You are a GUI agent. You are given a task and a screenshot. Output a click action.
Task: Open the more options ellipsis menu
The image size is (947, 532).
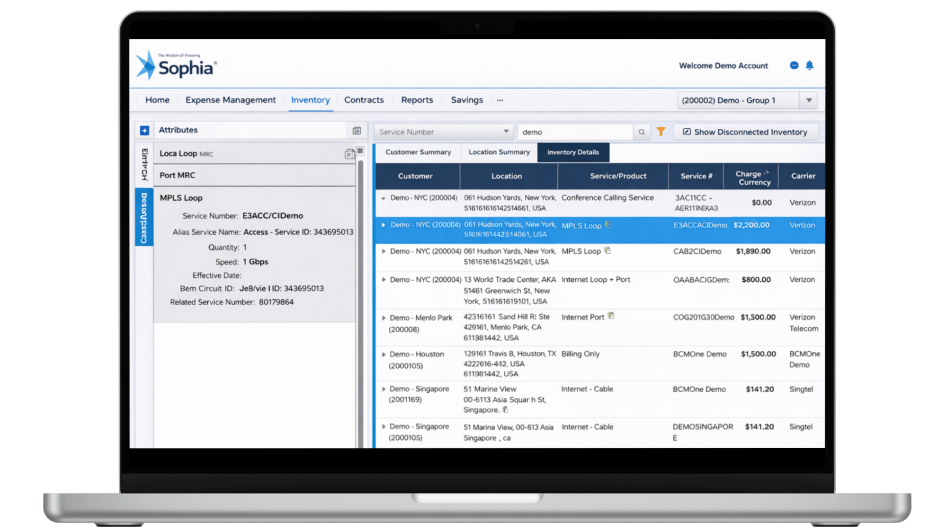(500, 100)
